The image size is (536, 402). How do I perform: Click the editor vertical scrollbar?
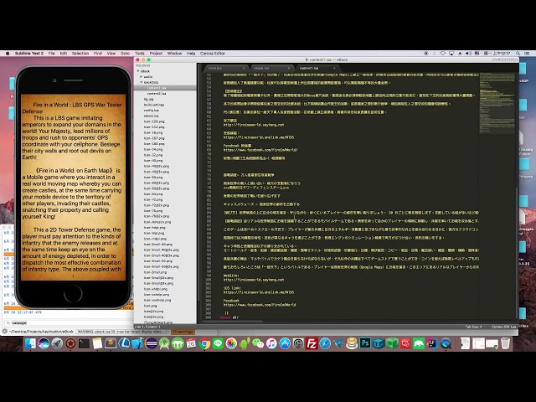(x=517, y=251)
